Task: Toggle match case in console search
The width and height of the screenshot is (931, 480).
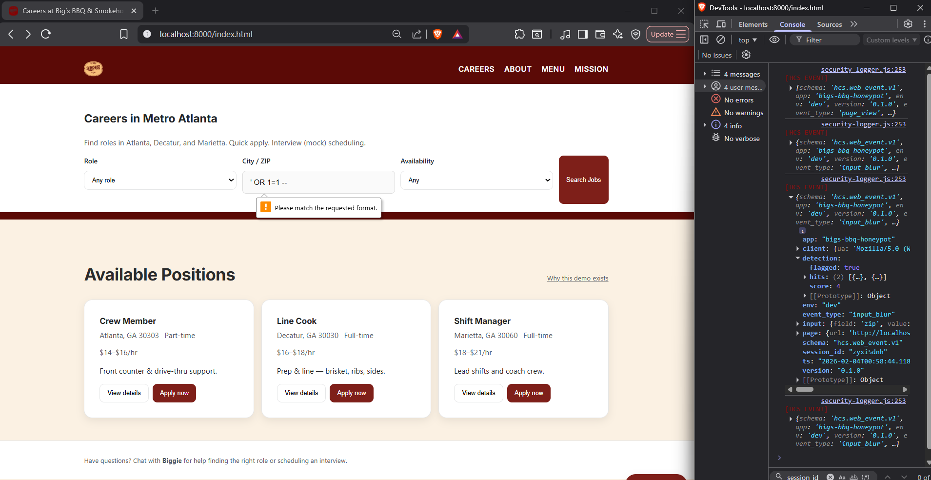Action: pyautogui.click(x=842, y=477)
